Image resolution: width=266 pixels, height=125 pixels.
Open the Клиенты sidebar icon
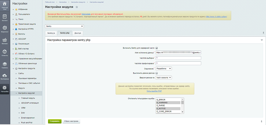click(x=5, y=53)
